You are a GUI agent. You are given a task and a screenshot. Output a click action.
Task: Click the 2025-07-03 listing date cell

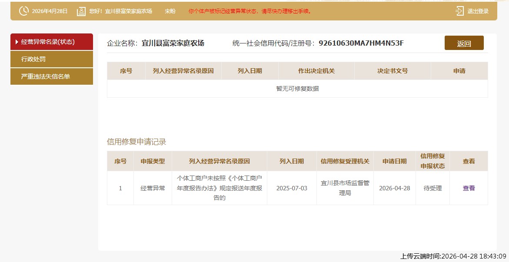(x=292, y=188)
